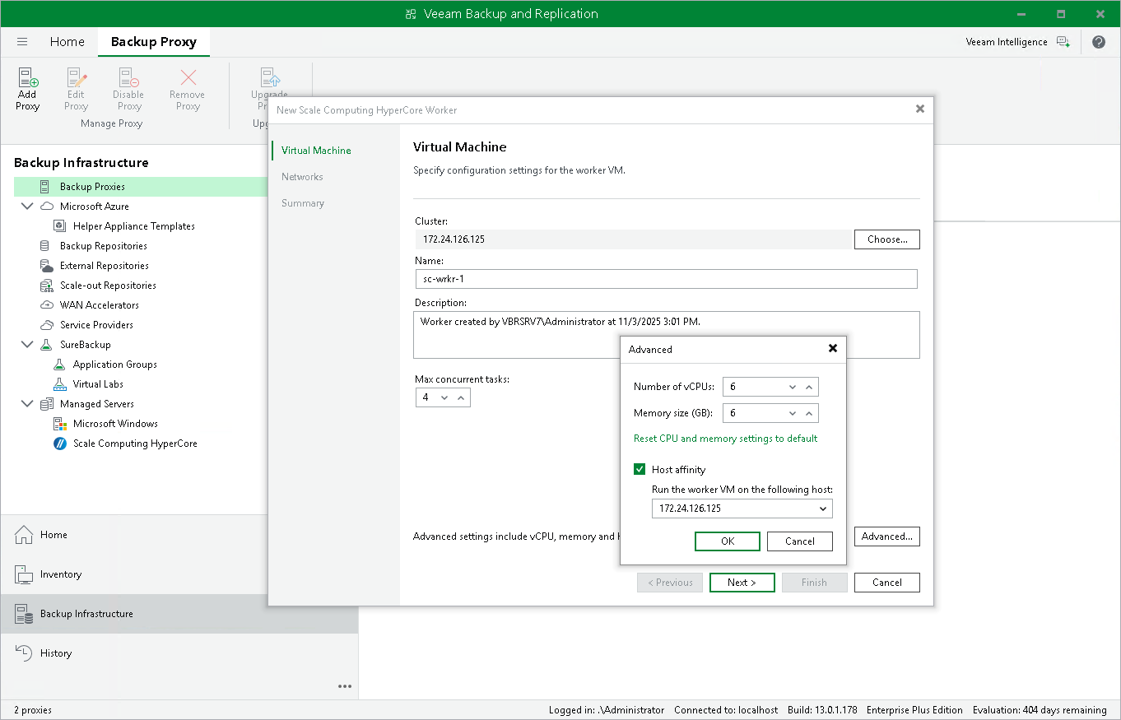Increase Max concurrent tasks value
1121x720 pixels.
[x=461, y=397]
